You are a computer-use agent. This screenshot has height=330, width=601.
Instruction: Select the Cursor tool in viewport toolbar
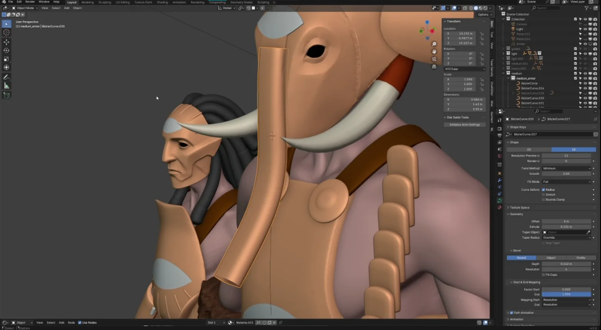(7, 32)
